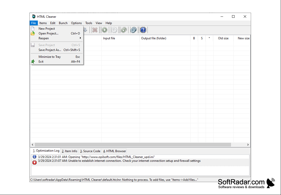The width and height of the screenshot is (281, 195).
Task: Open the Help menu
Action: 109,23
